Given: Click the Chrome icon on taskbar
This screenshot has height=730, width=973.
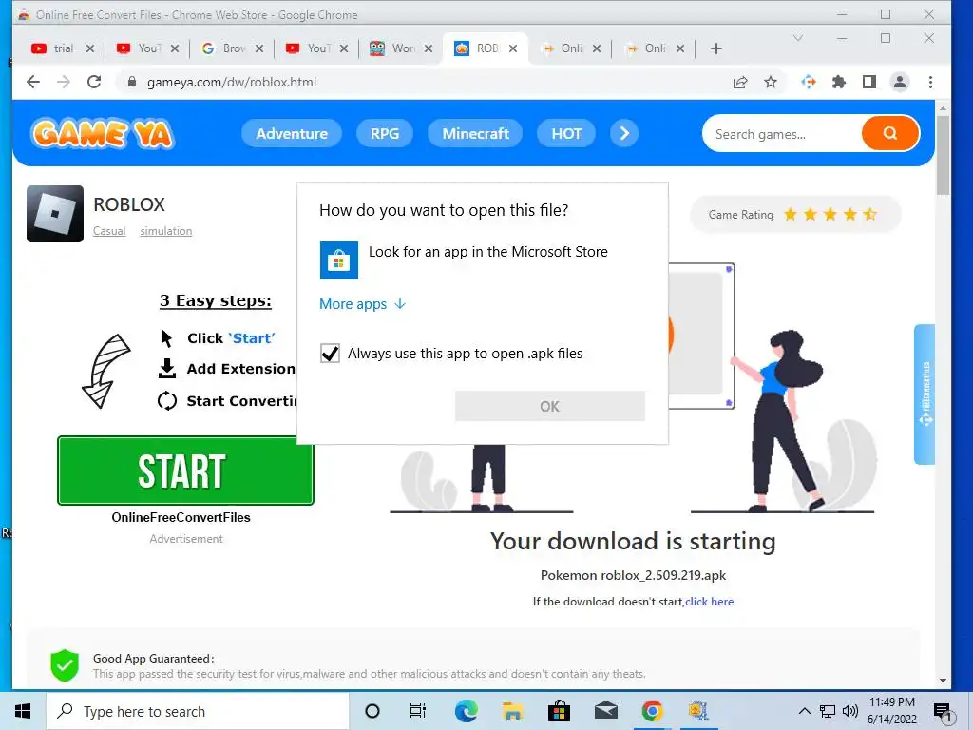Looking at the screenshot, I should (x=652, y=711).
